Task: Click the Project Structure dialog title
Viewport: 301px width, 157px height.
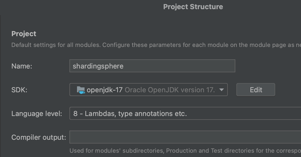Action: 193,7
